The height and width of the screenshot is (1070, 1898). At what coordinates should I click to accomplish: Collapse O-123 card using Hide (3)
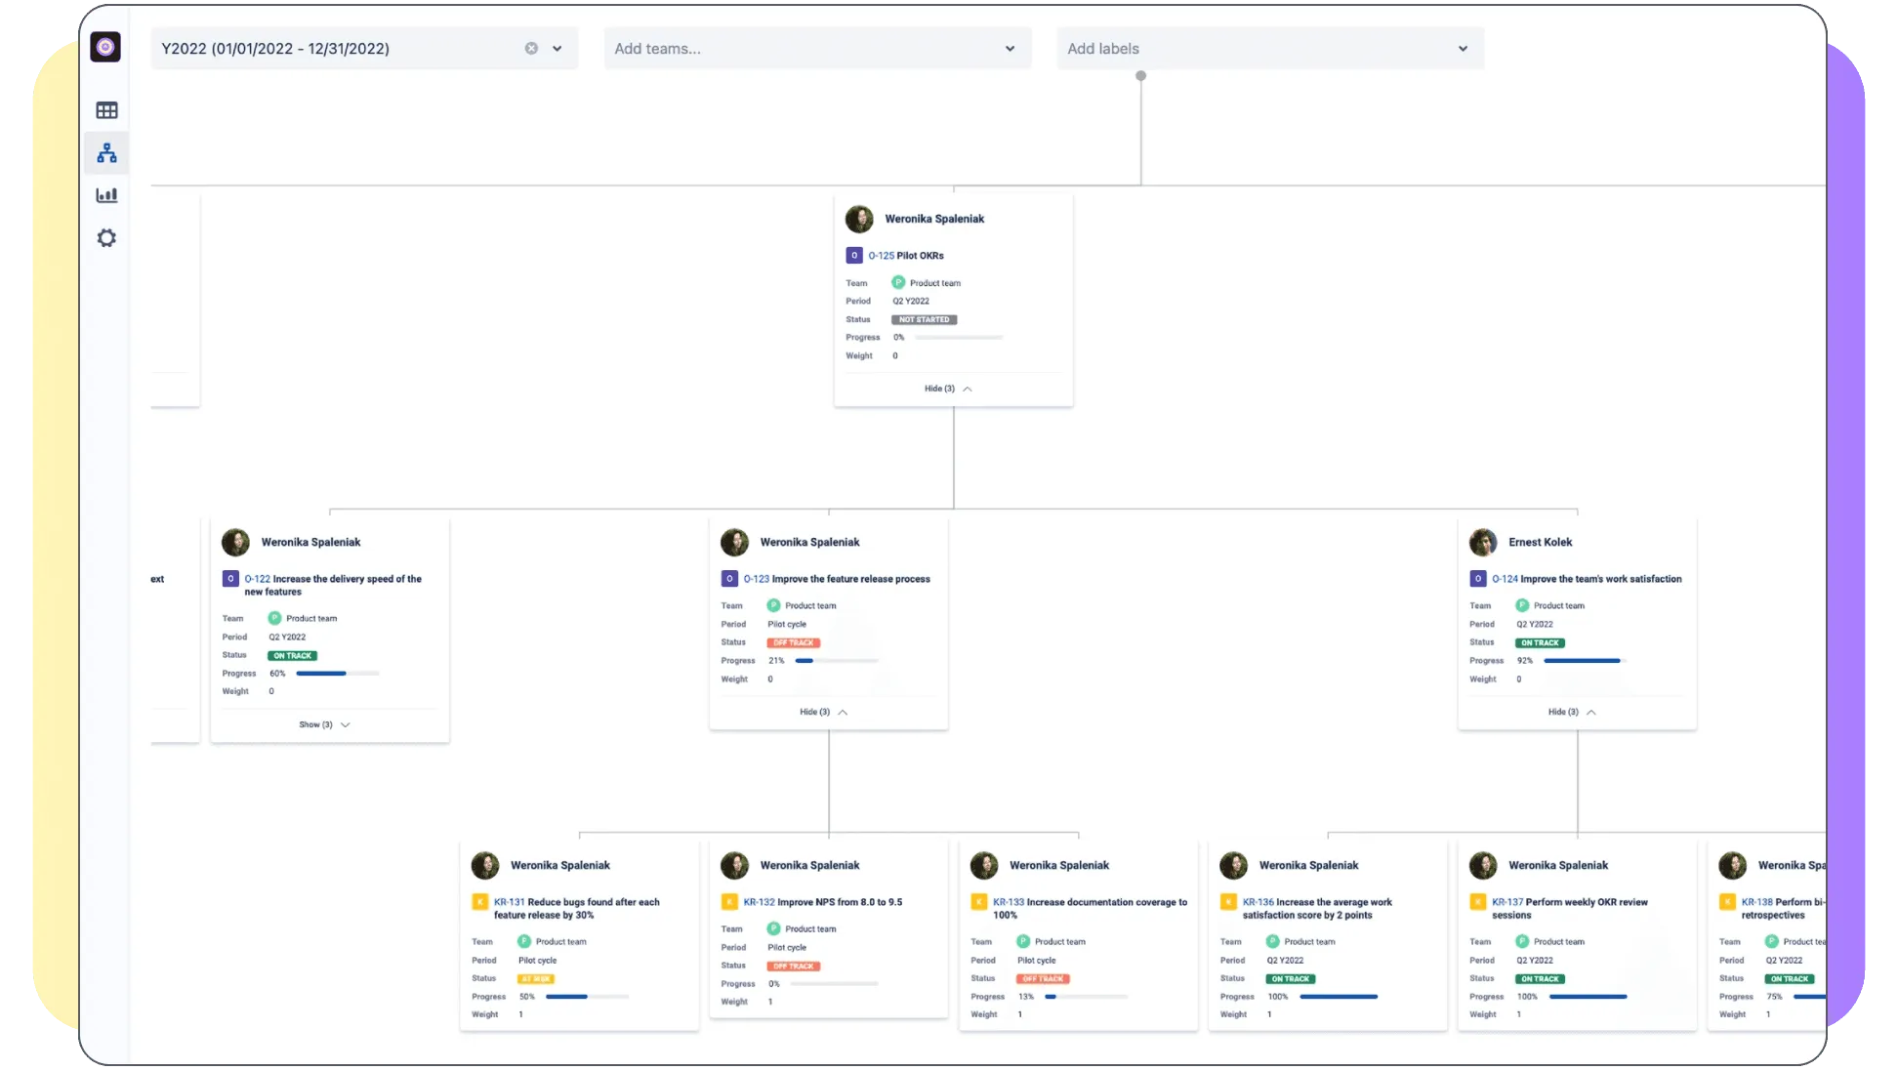pos(822,712)
